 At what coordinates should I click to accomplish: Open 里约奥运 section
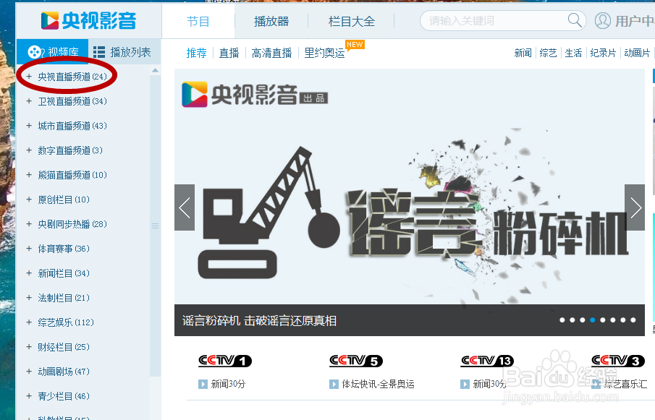click(324, 53)
